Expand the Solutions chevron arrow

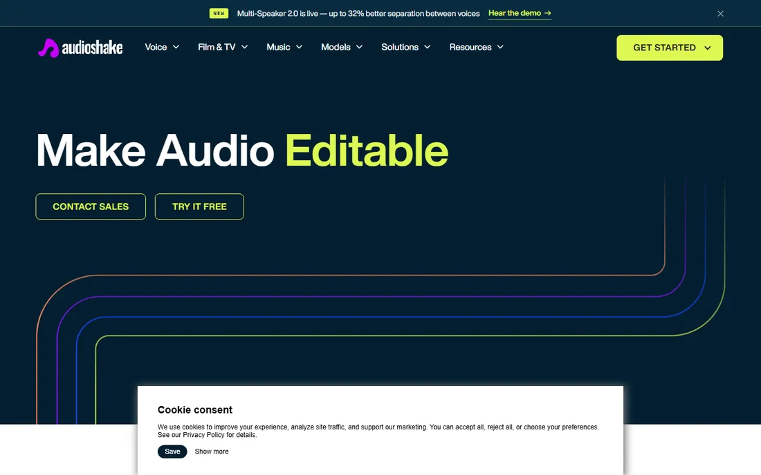point(427,47)
